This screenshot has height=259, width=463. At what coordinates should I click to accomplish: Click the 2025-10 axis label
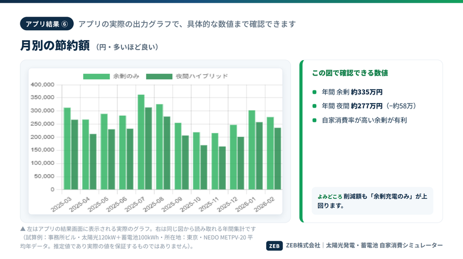191,204
